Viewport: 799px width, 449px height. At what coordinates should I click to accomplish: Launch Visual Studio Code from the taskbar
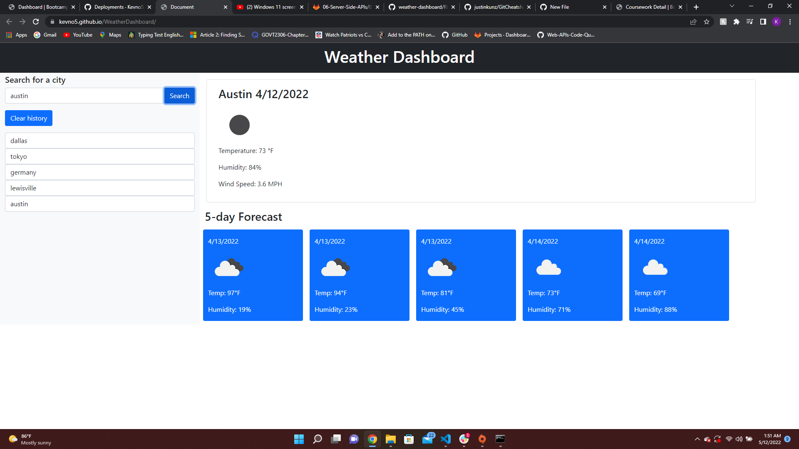pyautogui.click(x=446, y=439)
